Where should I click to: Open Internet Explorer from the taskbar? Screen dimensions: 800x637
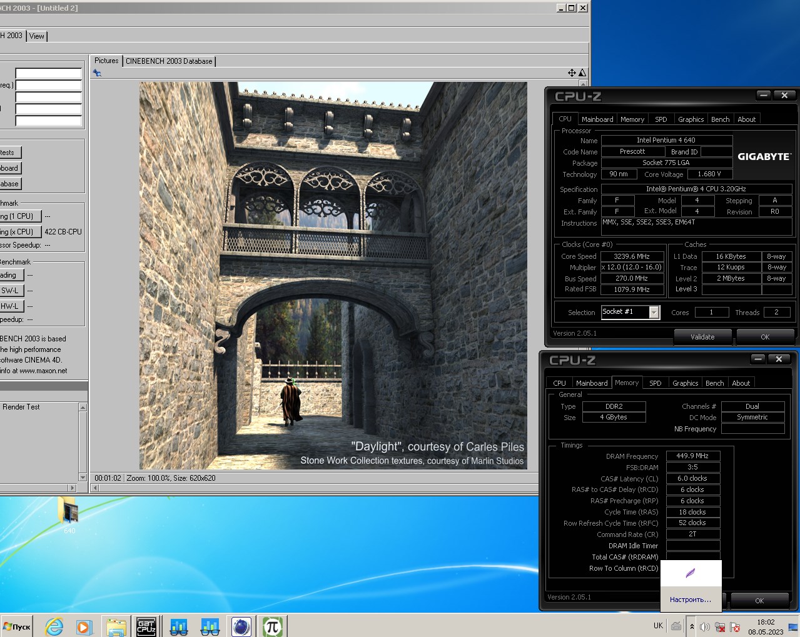pyautogui.click(x=54, y=626)
